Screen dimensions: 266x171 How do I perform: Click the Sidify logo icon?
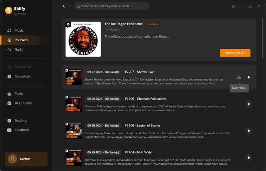[9, 10]
